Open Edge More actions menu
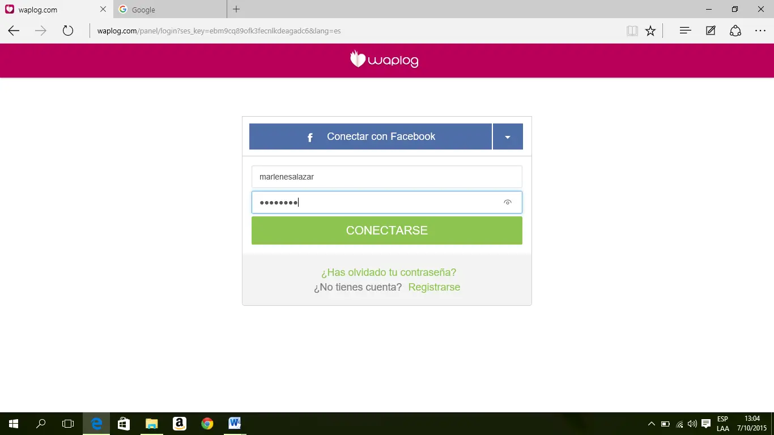This screenshot has height=435, width=774. click(760, 31)
